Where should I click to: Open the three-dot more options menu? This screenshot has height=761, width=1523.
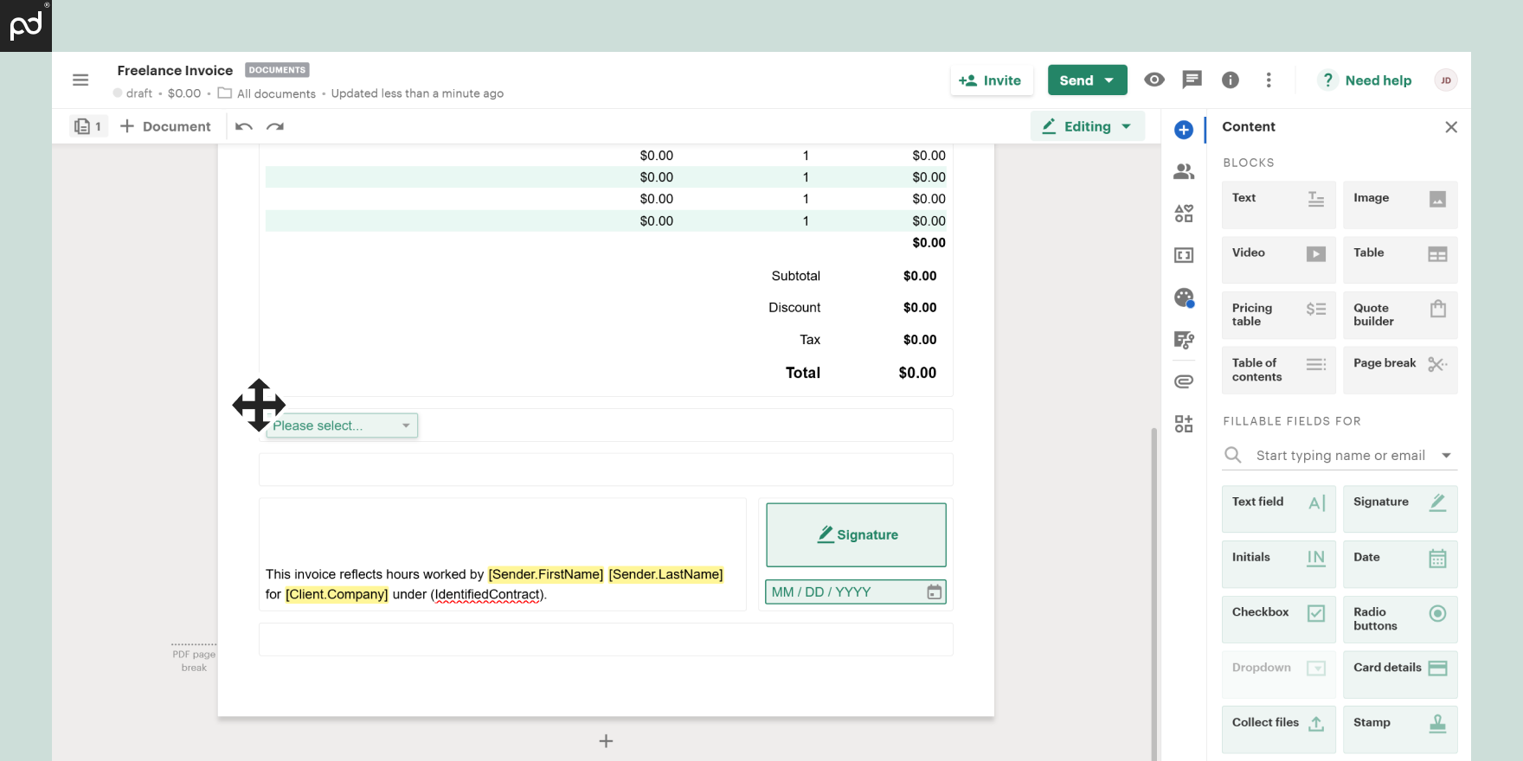[1269, 80]
